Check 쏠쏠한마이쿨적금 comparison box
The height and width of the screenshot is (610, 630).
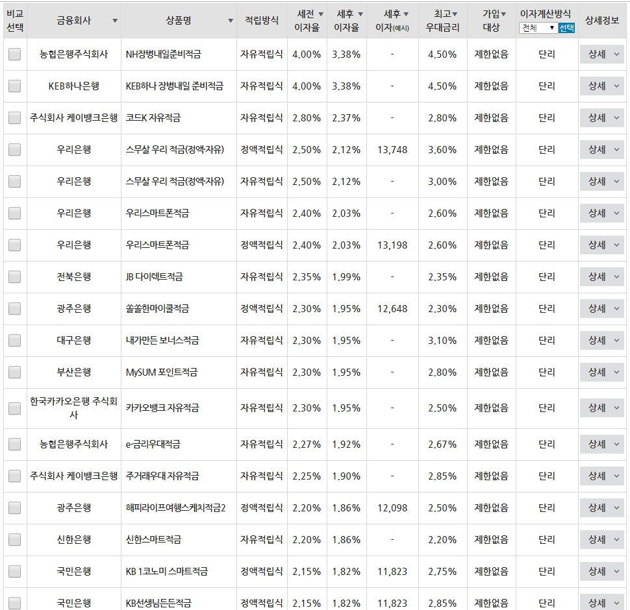point(14,309)
